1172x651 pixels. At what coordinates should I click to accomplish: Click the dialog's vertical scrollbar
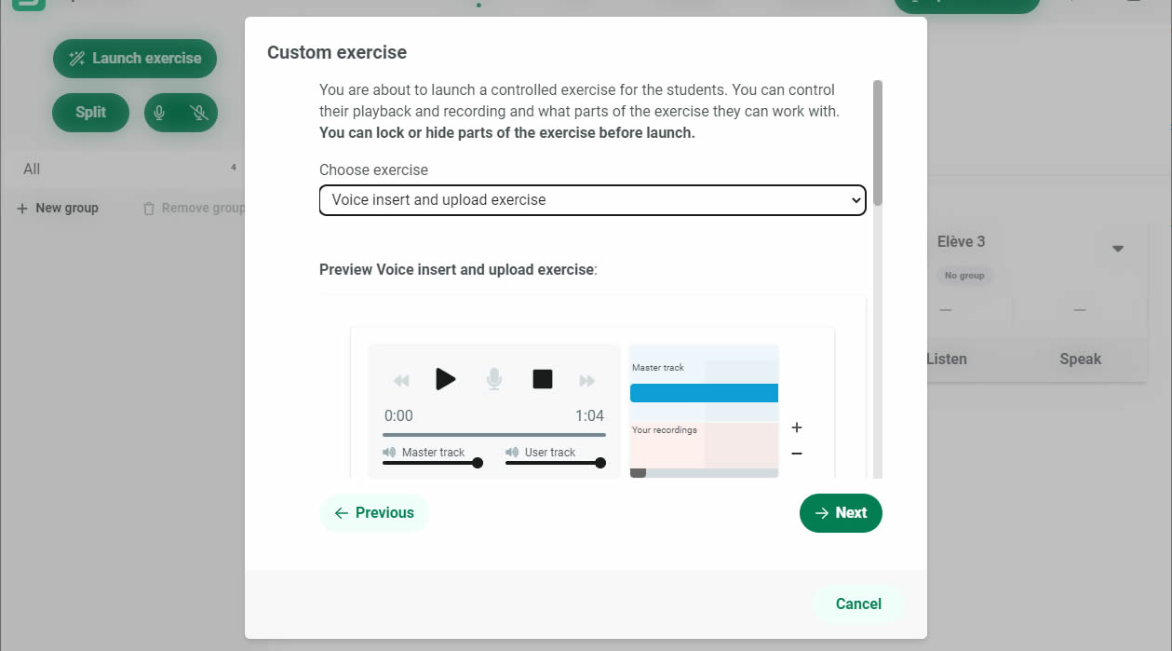pos(877,144)
